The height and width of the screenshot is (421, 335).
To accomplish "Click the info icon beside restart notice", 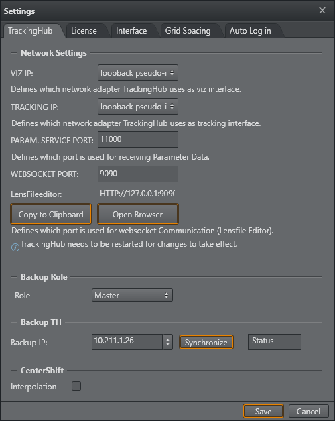I will pos(15,247).
